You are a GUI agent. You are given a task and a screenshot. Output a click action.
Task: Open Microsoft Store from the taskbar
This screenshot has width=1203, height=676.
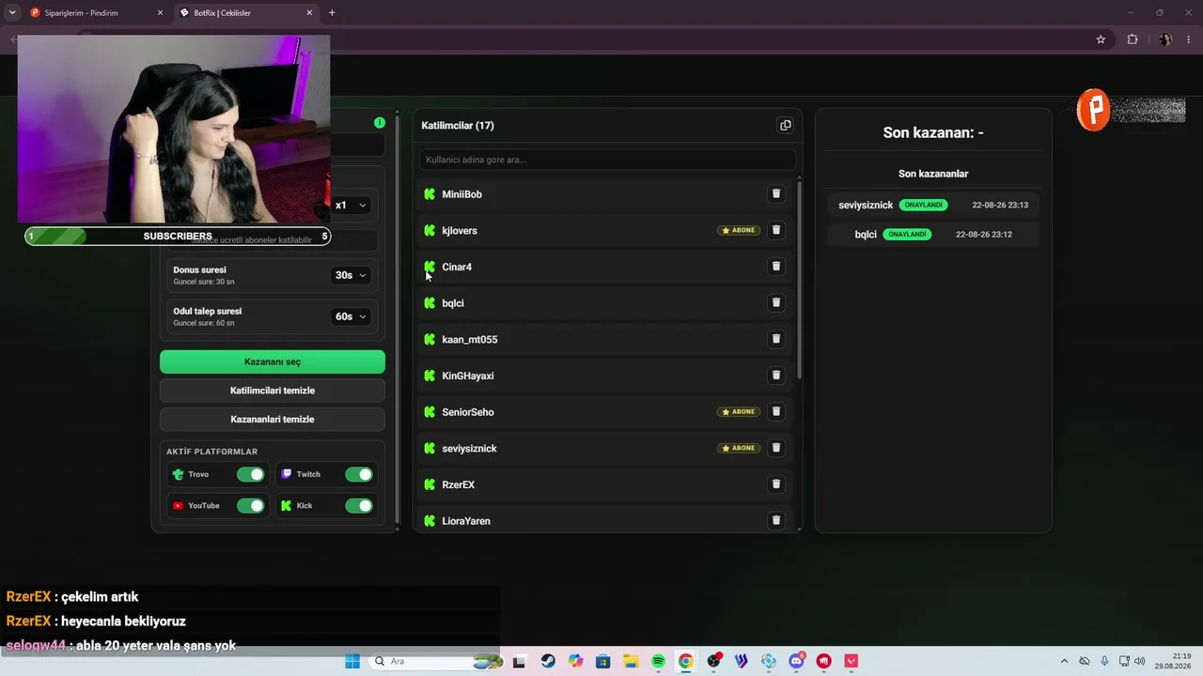(603, 661)
